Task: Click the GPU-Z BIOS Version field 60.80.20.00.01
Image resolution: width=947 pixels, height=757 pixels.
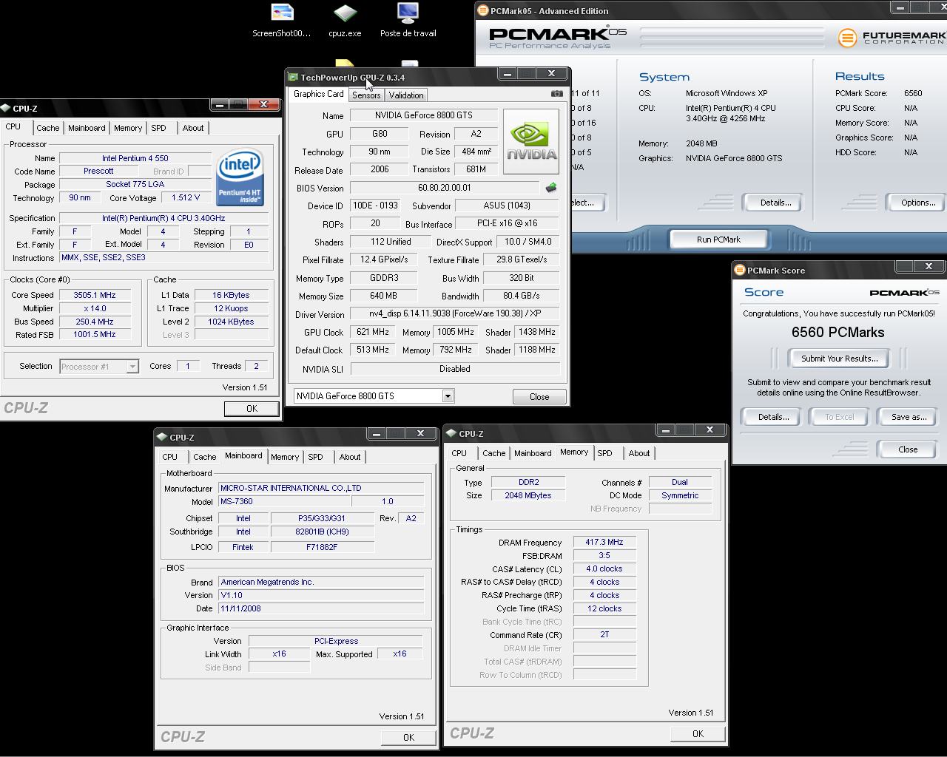Action: pyautogui.click(x=445, y=188)
